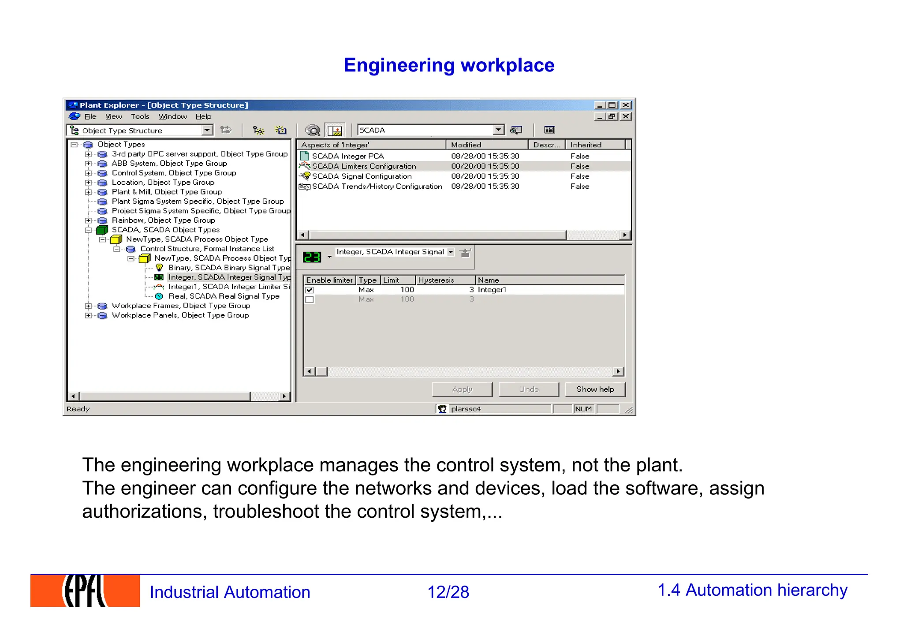Select Project Sigma System Specific group

tap(201, 211)
